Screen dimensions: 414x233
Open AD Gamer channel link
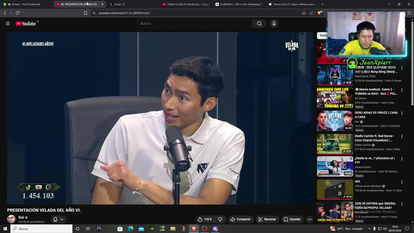pyautogui.click(x=361, y=98)
